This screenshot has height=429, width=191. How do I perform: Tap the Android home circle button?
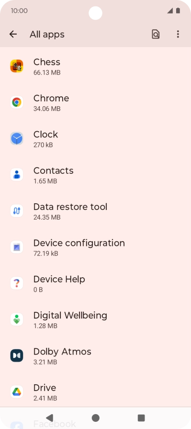95,418
